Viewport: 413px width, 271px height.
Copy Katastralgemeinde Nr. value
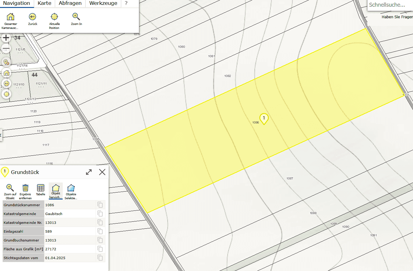tap(100, 223)
